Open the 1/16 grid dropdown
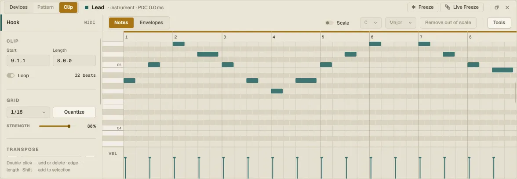 pyautogui.click(x=28, y=112)
